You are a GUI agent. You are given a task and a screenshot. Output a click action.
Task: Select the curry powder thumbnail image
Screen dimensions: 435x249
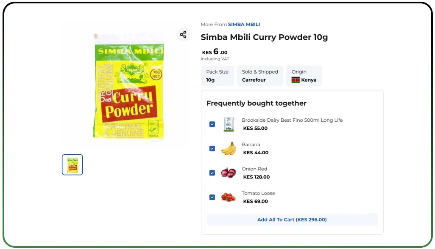(x=72, y=165)
